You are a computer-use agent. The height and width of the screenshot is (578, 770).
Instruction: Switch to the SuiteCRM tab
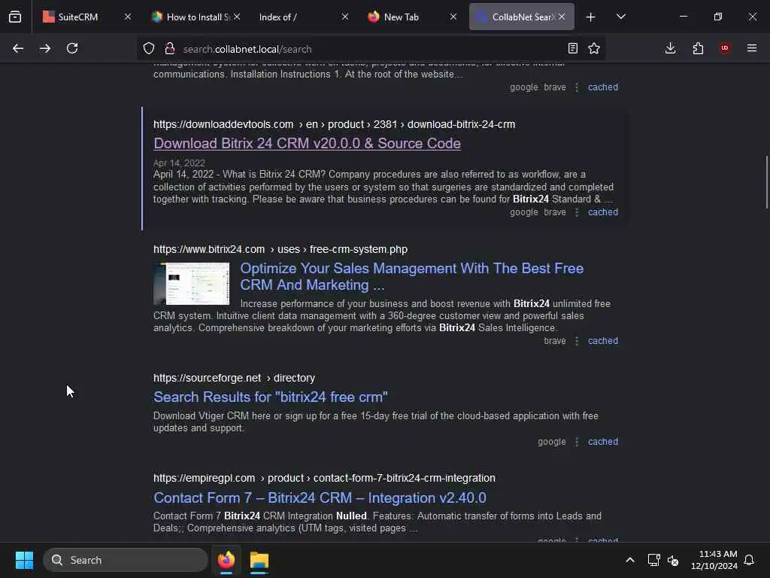78,17
